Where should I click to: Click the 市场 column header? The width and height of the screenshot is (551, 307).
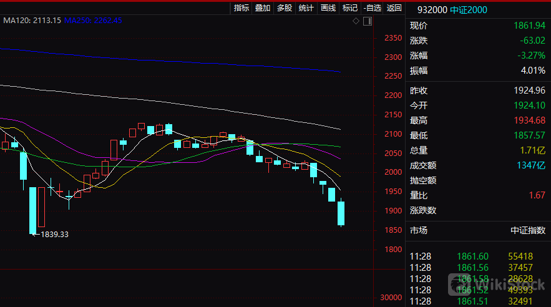coord(419,230)
